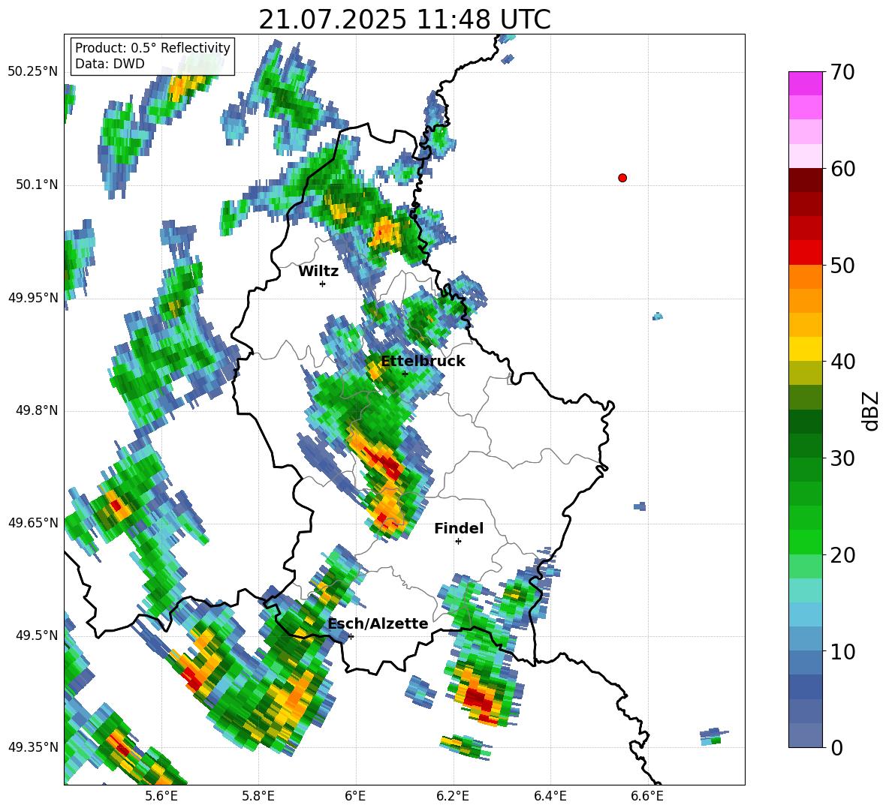Click the colorbar value 0
The width and height of the screenshot is (889, 811).
[836, 747]
